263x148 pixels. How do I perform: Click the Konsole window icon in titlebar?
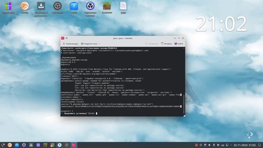coord(63,38)
